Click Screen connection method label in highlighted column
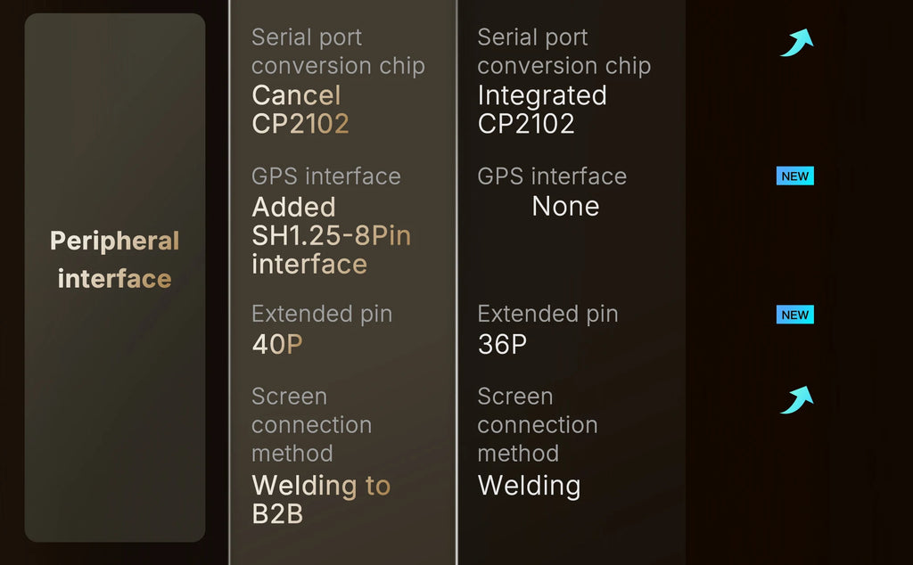 click(x=311, y=425)
